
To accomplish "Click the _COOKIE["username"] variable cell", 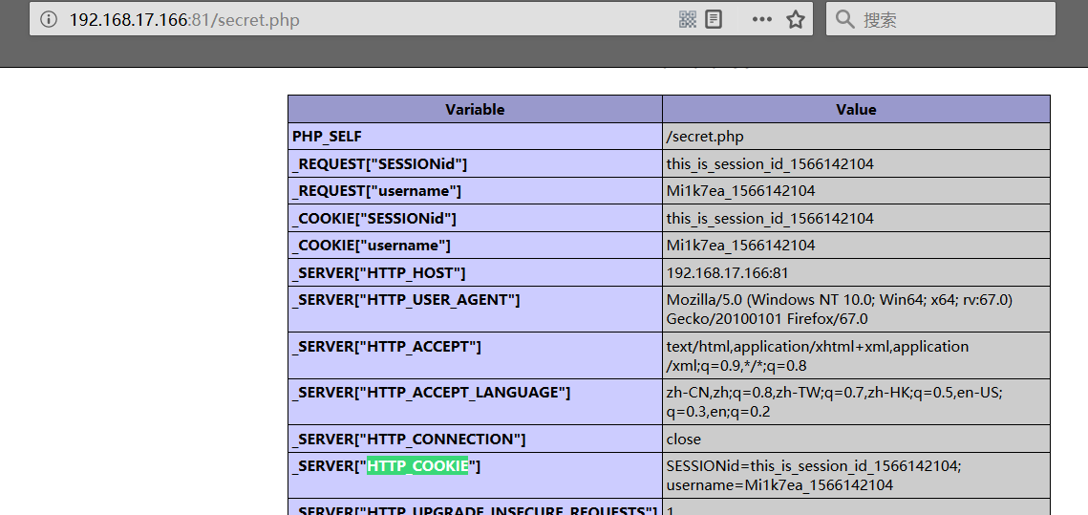I will (371, 246).
